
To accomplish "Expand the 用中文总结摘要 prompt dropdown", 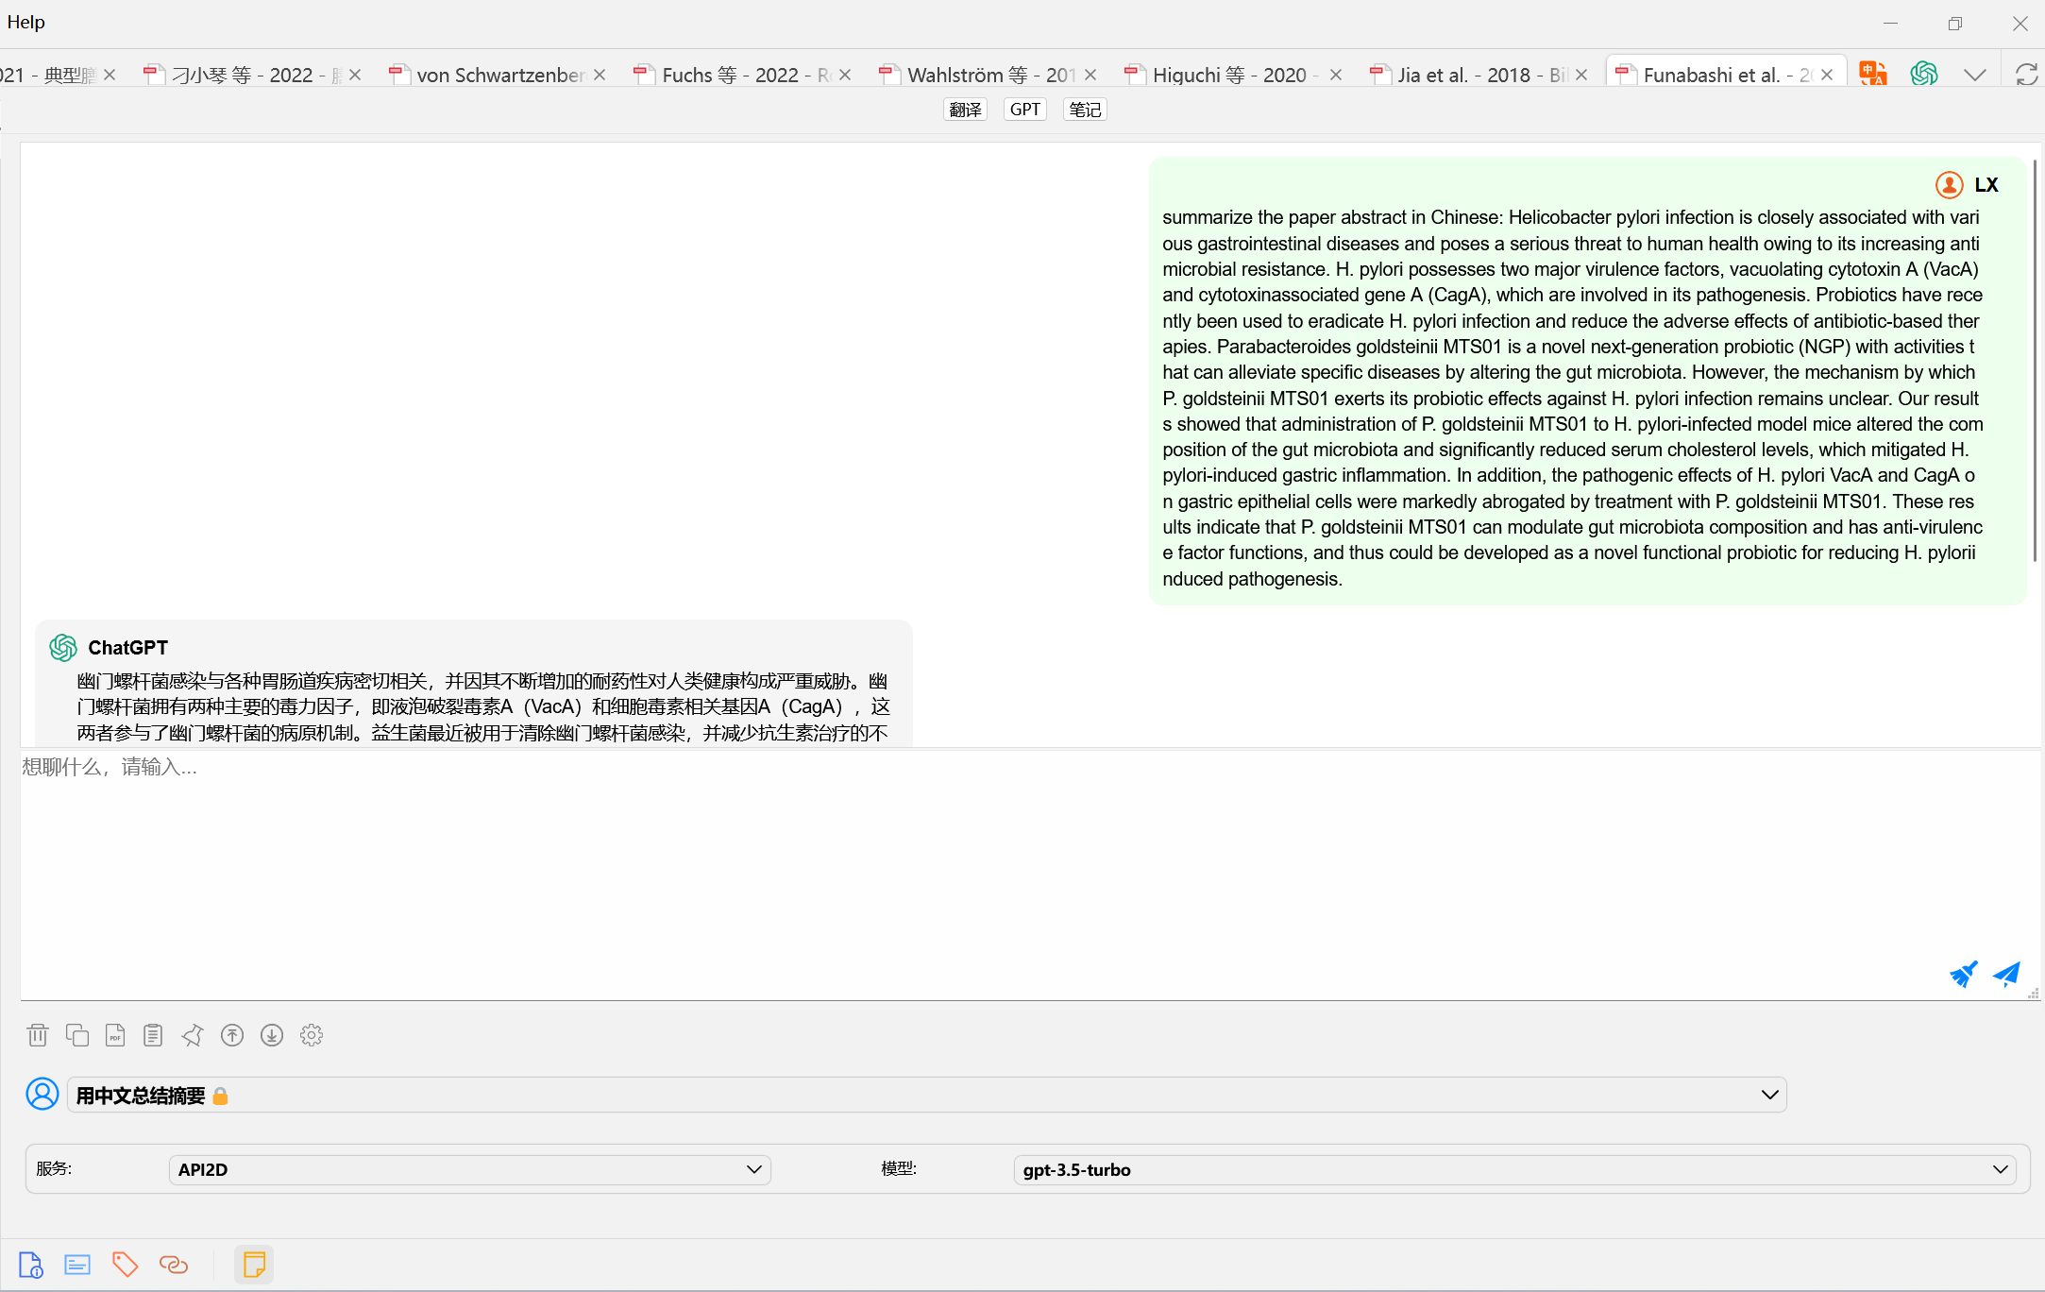I will tap(1769, 1095).
